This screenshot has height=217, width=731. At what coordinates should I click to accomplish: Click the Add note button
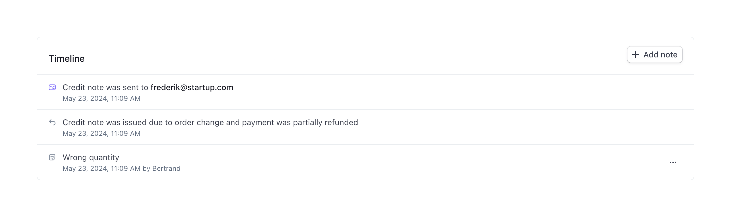pos(654,55)
